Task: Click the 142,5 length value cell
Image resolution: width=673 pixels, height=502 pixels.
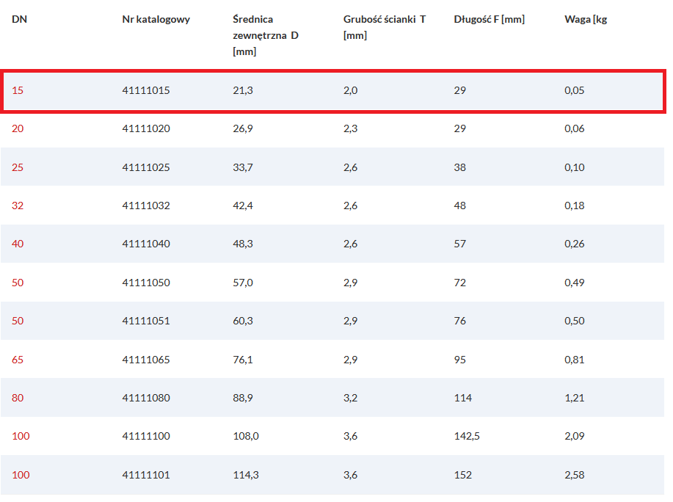Action: click(x=467, y=437)
